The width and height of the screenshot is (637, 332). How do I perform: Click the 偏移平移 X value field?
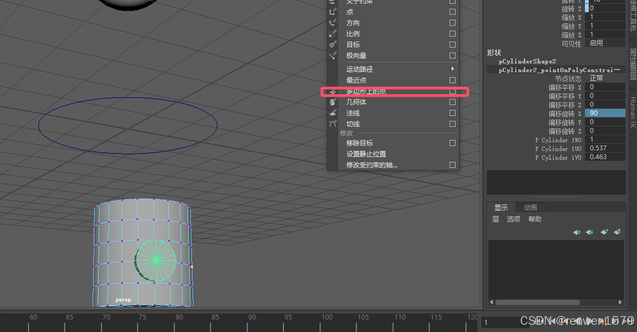click(x=605, y=87)
